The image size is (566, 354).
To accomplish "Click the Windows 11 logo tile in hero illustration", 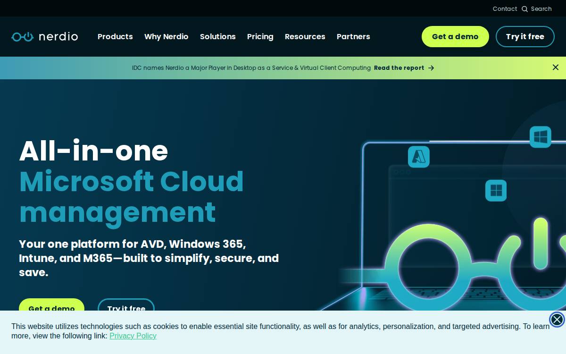I will (496, 191).
